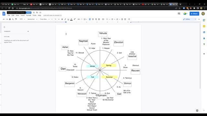The width and height of the screenshot is (207, 116).
Task: Open the Editing mode dropdown
Action: 190,19
